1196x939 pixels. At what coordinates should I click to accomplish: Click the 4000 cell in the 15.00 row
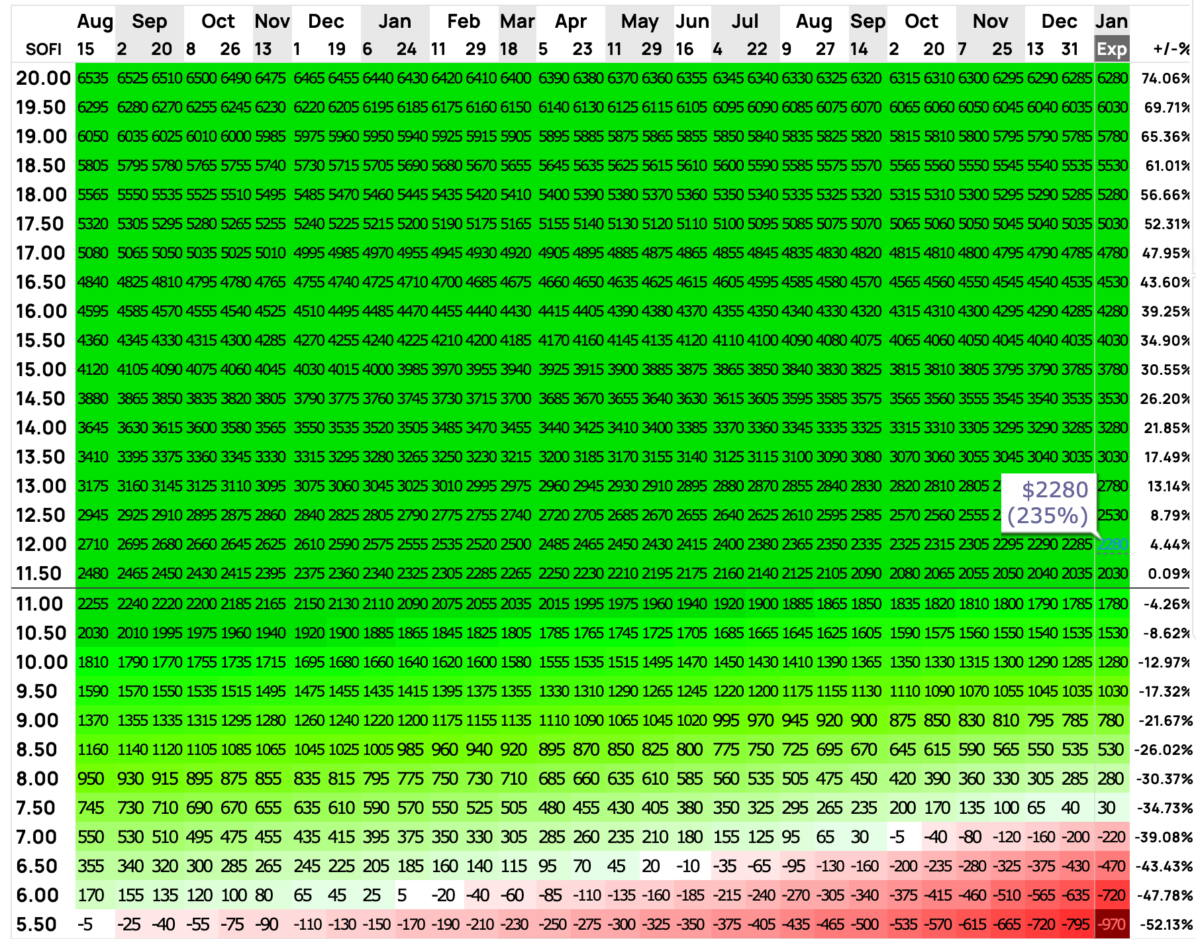(x=378, y=370)
